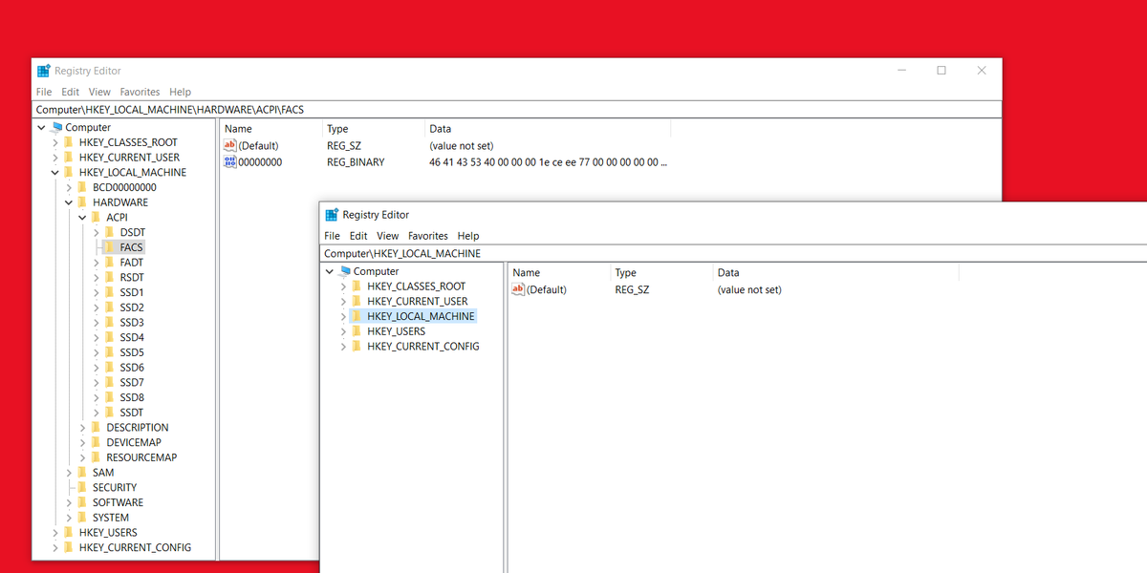Expand the SOFTWARE node

[x=69, y=502]
